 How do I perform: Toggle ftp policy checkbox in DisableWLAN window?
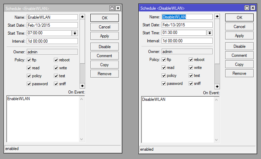[164, 60]
